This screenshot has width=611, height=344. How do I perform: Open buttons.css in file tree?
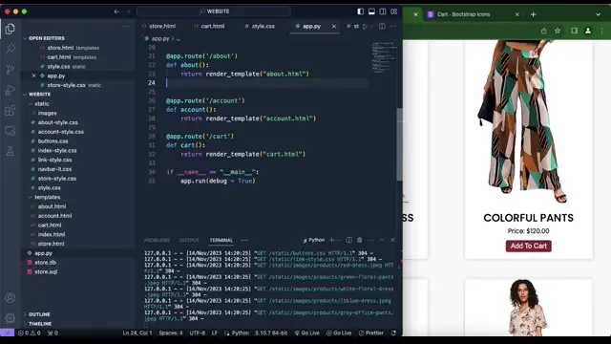click(53, 141)
